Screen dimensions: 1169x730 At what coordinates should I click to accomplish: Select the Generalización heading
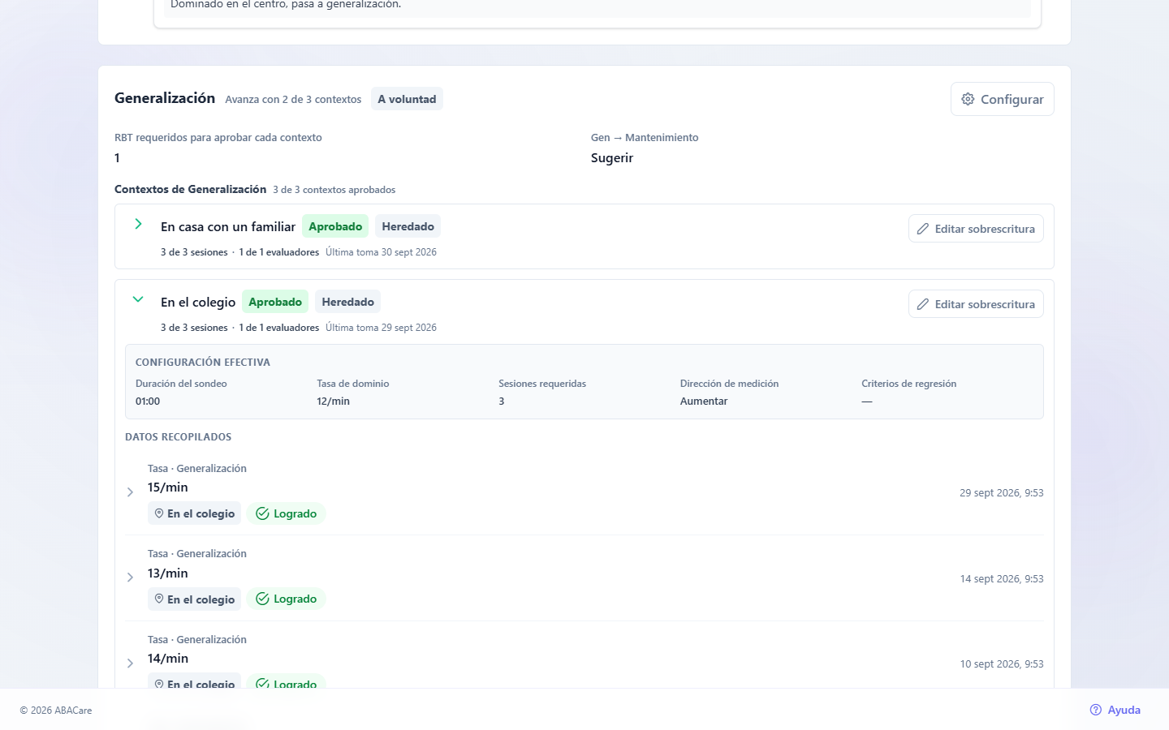click(x=165, y=98)
